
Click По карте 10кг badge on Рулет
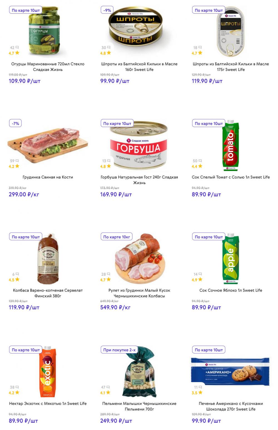tap(116, 237)
